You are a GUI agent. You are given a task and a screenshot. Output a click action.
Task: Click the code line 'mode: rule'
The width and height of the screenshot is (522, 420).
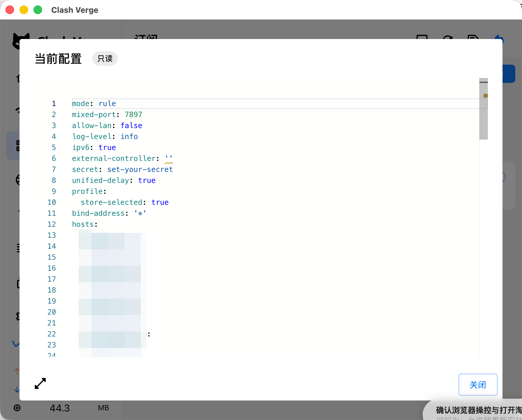94,104
